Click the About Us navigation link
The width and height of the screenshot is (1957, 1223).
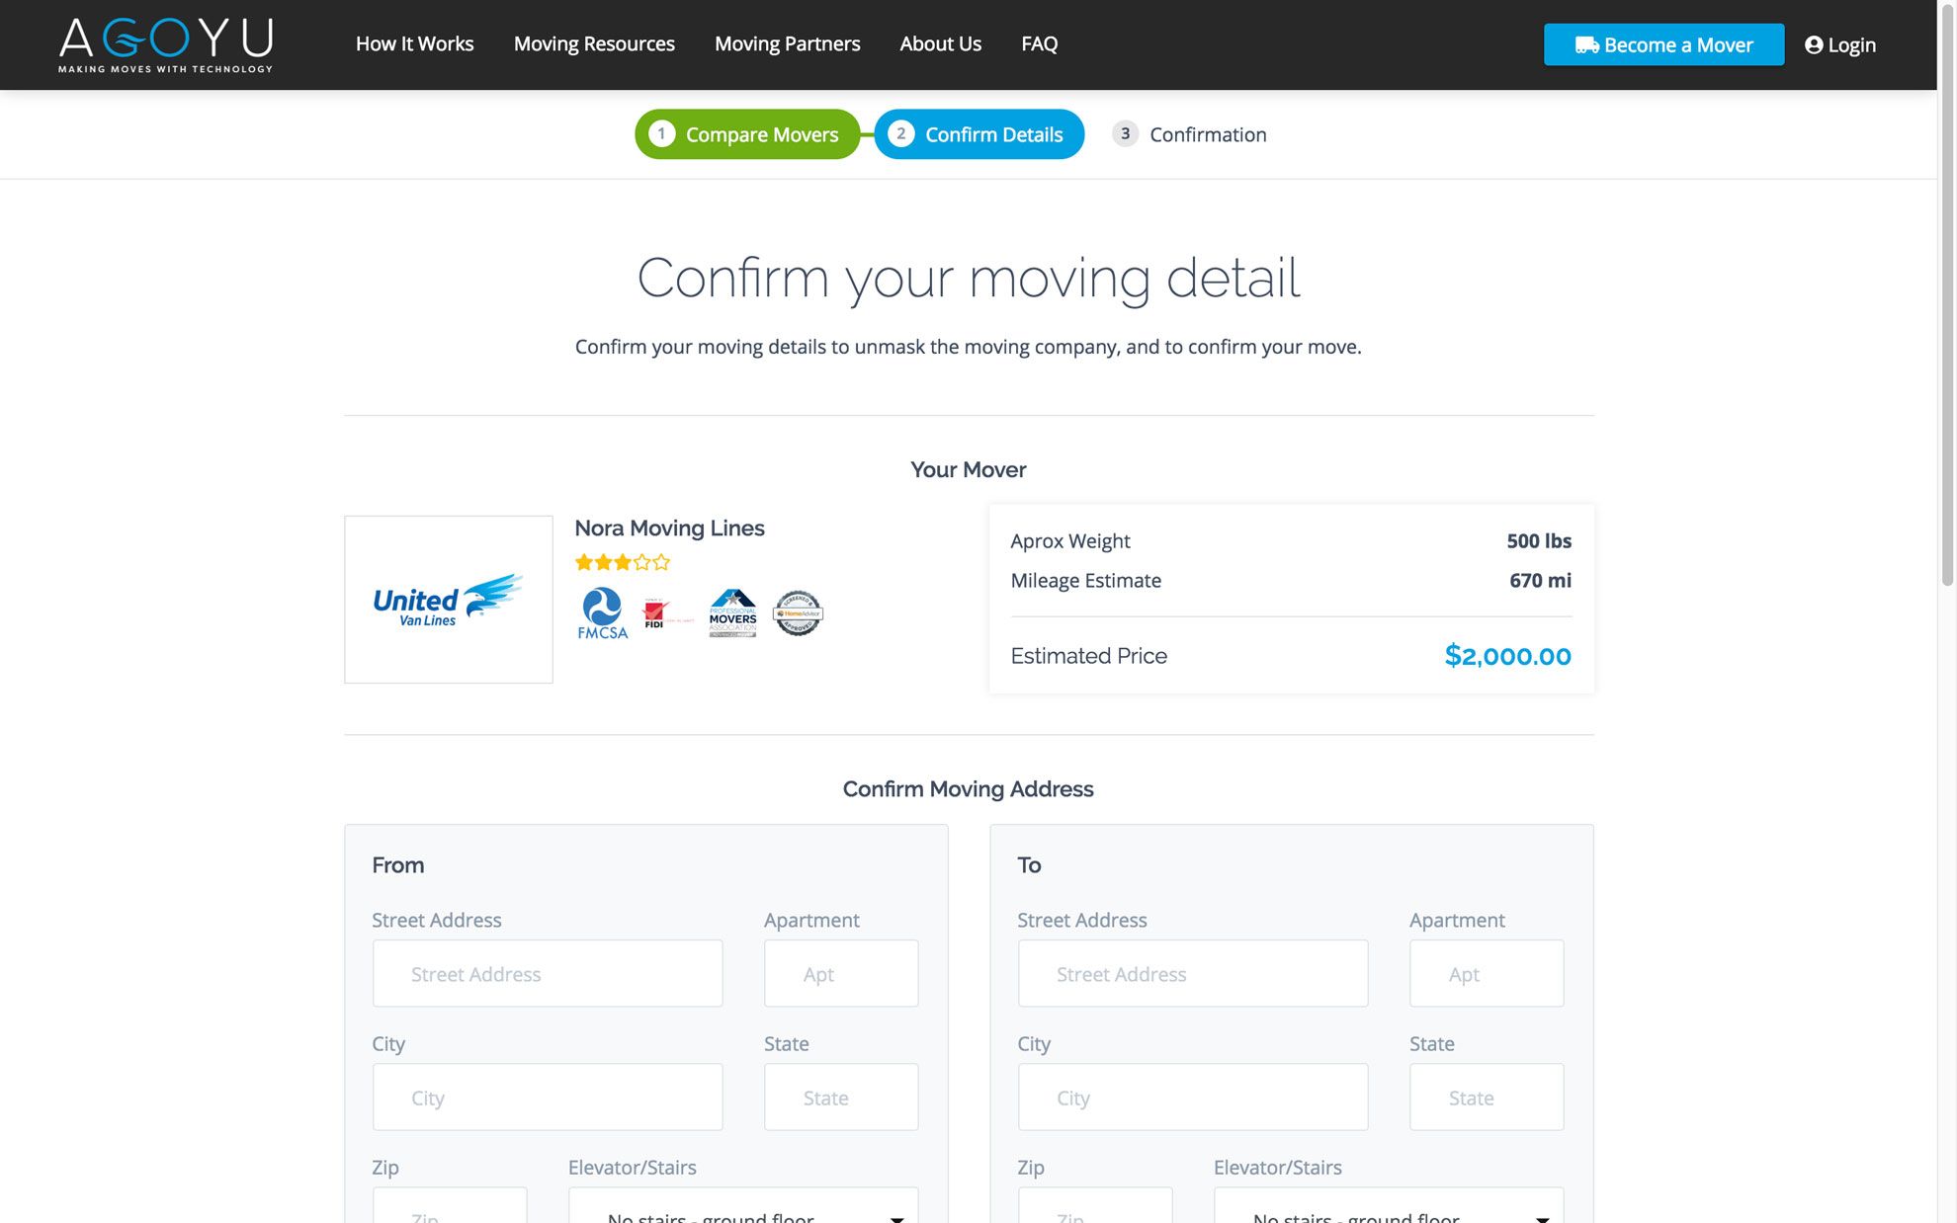pyautogui.click(x=940, y=43)
